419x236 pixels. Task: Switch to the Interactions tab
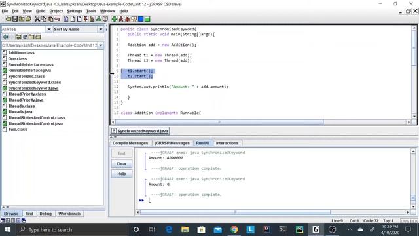(227, 143)
